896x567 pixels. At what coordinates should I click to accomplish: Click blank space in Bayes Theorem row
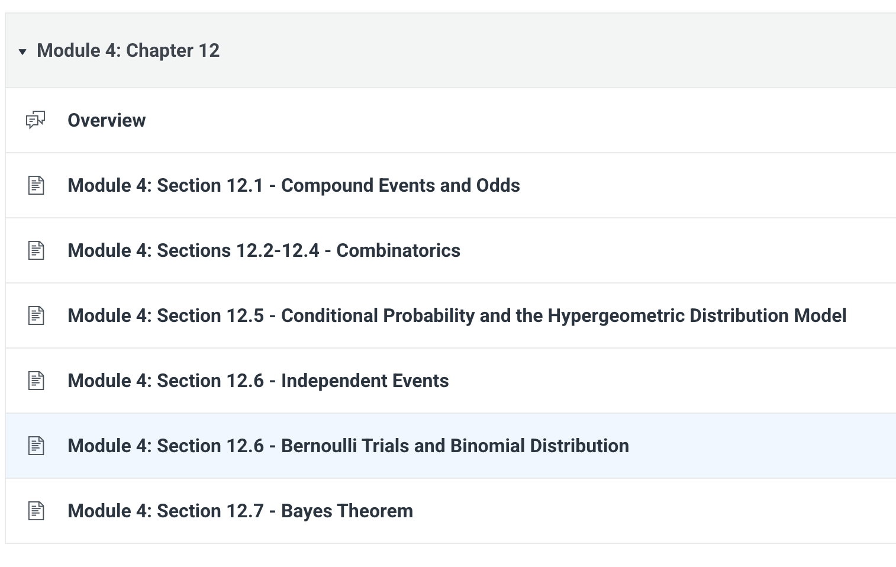click(651, 511)
